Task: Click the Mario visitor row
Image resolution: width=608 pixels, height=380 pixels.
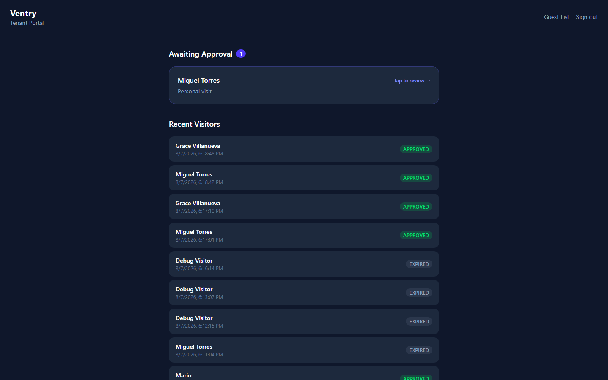Action: [304, 373]
